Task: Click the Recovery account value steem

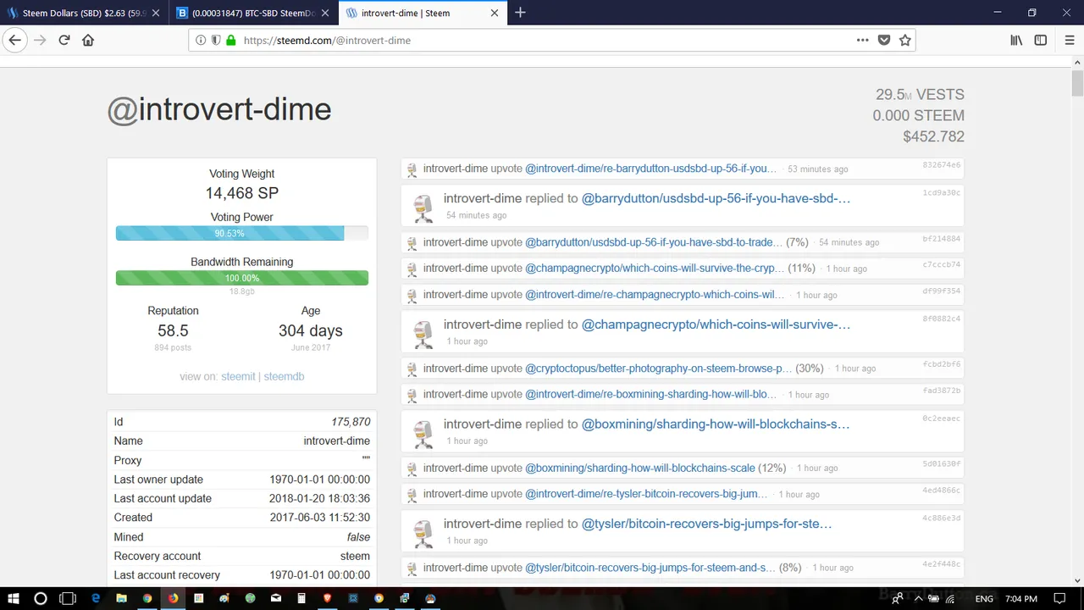Action: (355, 557)
